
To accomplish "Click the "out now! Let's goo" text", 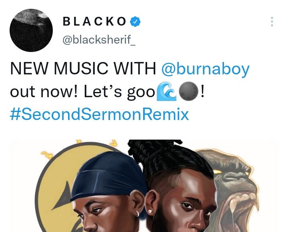I will pyautogui.click(x=83, y=92).
